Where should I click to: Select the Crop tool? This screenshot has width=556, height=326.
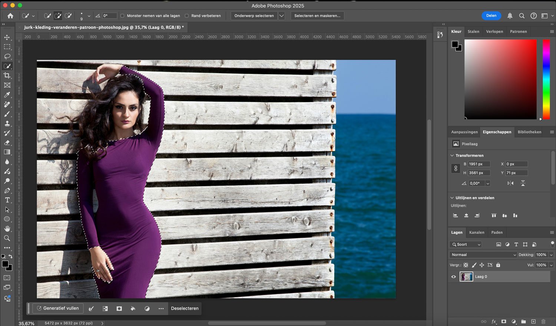click(x=7, y=76)
